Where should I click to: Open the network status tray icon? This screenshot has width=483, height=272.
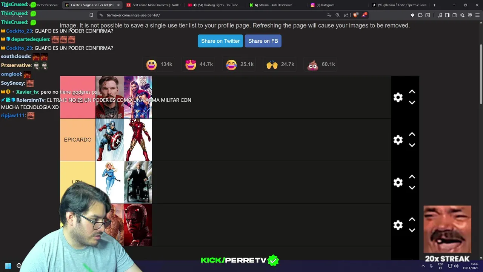coord(450,266)
